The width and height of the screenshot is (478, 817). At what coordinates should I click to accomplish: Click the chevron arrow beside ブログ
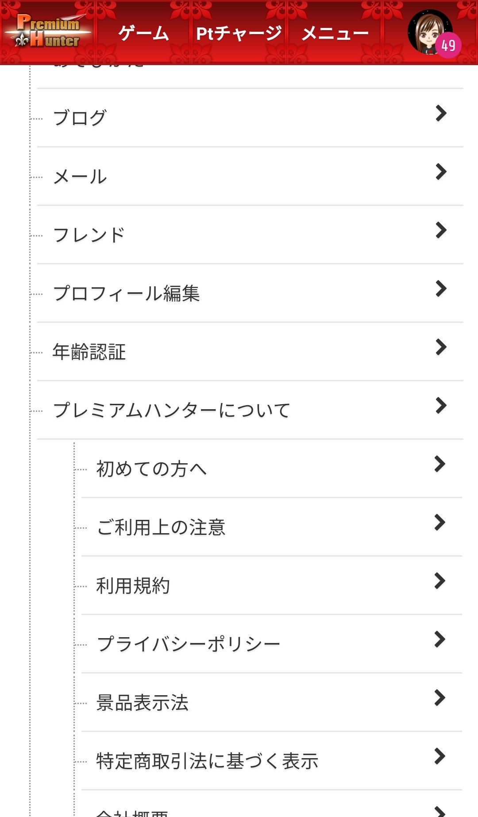pyautogui.click(x=441, y=113)
